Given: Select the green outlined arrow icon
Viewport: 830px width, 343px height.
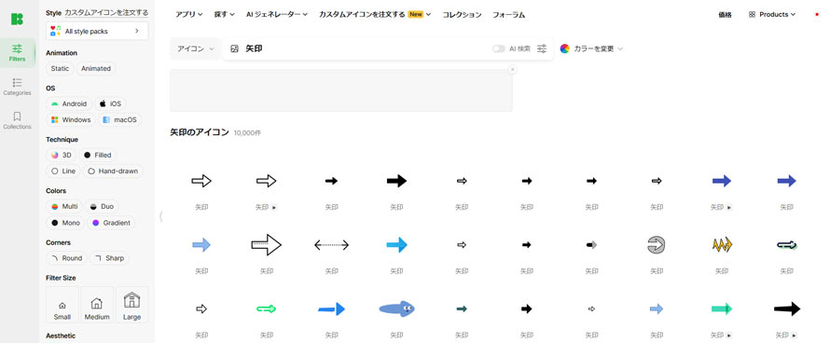Looking at the screenshot, I should tap(267, 309).
